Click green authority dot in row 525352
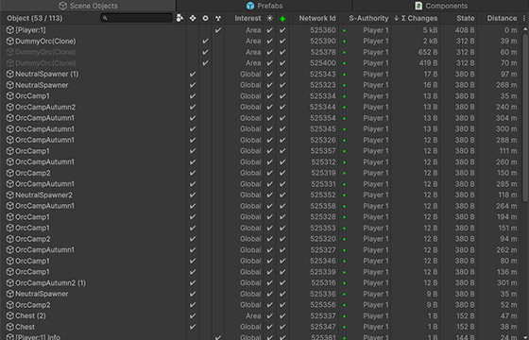The image size is (529, 340). 344,195
